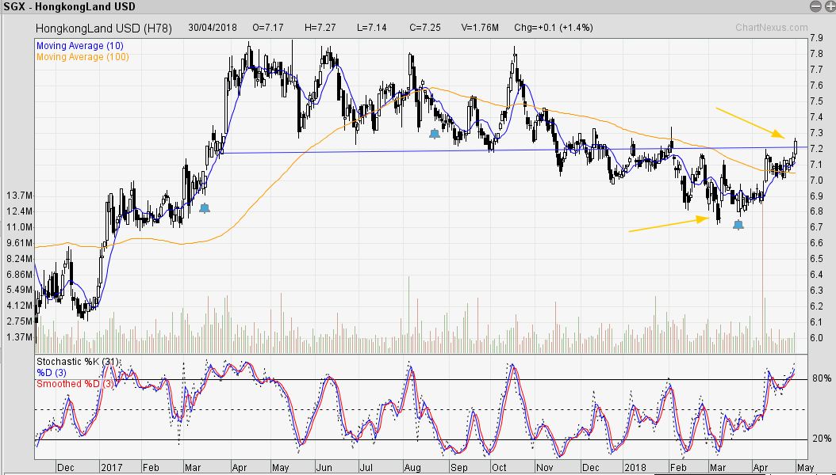This screenshot has width=836, height=475.
Task: Click the 20% stochastic level label
Action: (x=822, y=439)
